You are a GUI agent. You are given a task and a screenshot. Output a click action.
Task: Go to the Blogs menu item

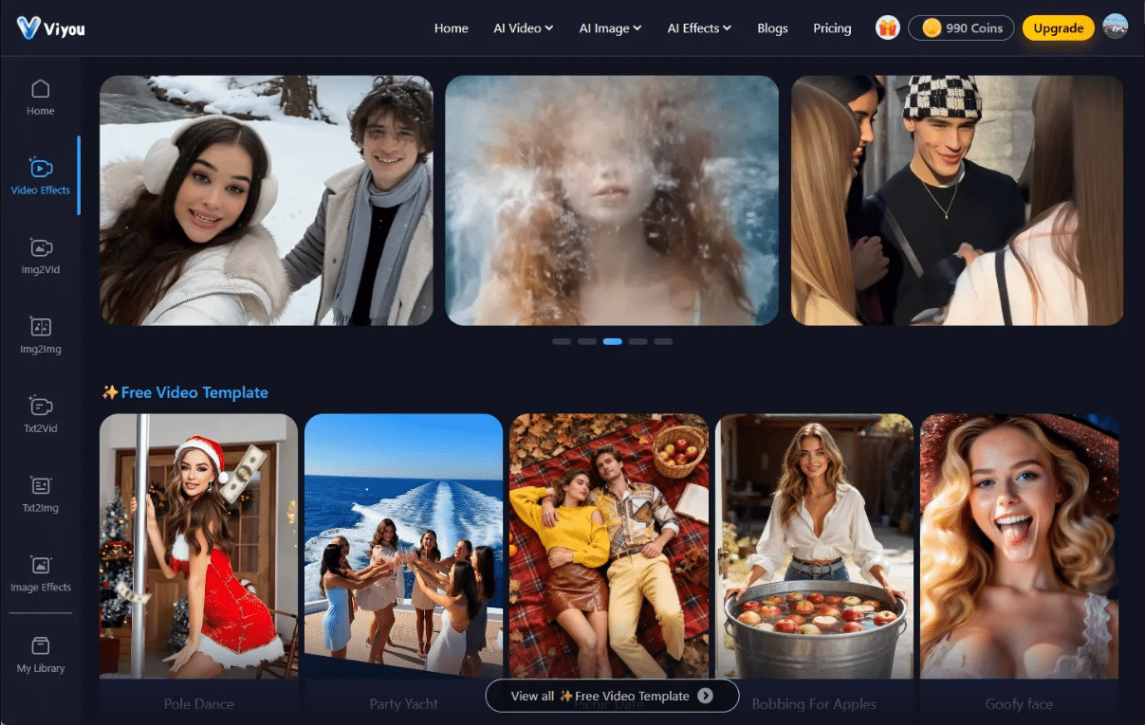[x=772, y=28]
